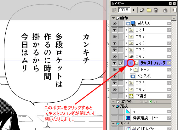178x130 pixels.
Task: Collapse the 定規 section
Action: click(113, 106)
